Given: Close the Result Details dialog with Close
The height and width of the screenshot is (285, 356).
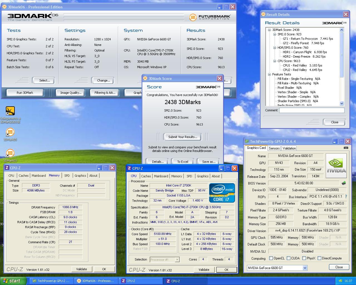Looking at the screenshot, I should [x=335, y=122].
